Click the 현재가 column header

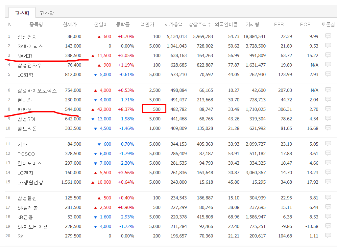tap(70, 25)
